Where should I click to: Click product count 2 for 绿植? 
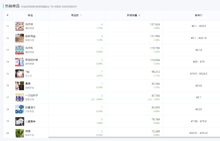tap(102, 131)
